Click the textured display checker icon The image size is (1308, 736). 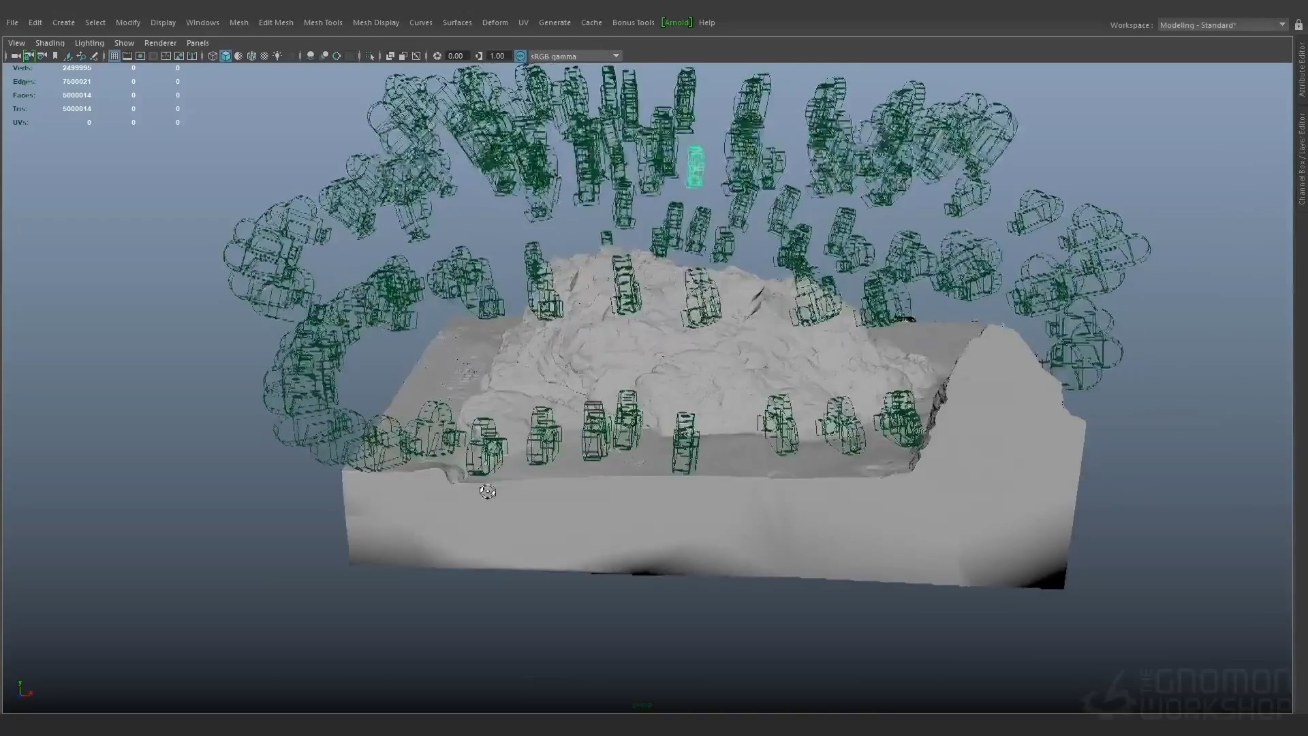pyautogui.click(x=264, y=56)
